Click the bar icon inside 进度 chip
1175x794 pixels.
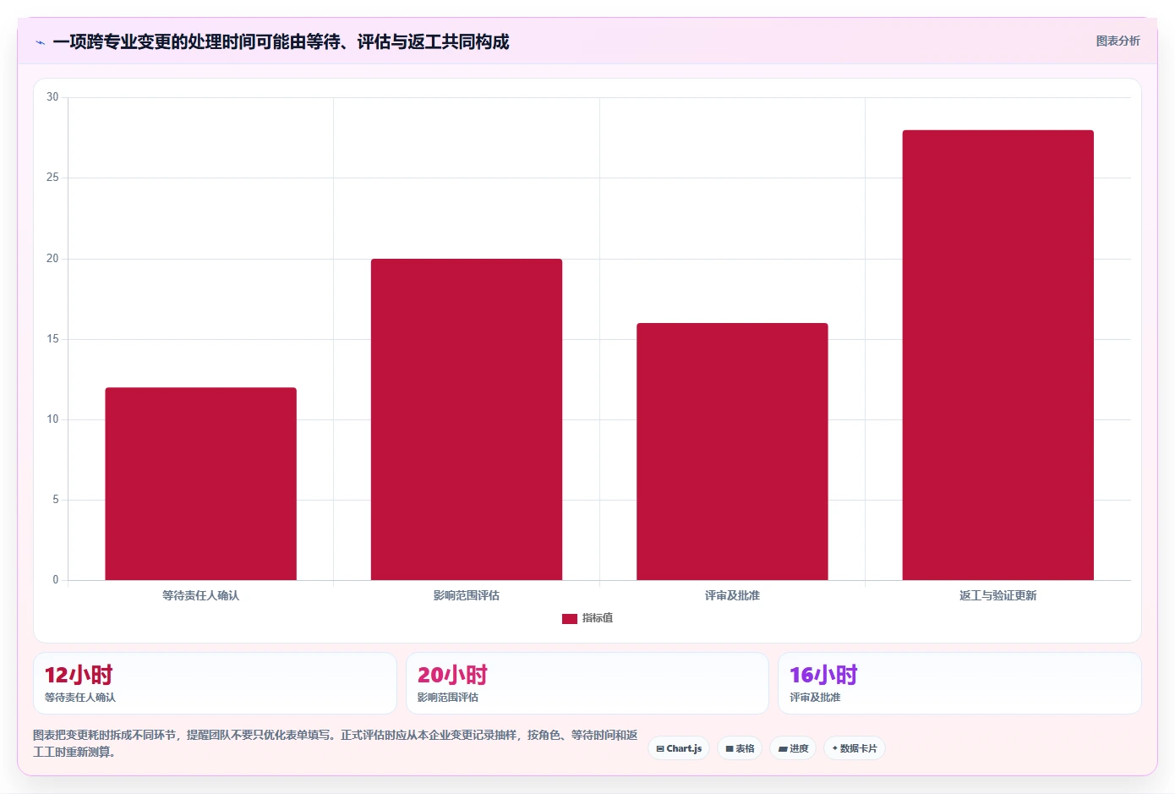tap(783, 749)
